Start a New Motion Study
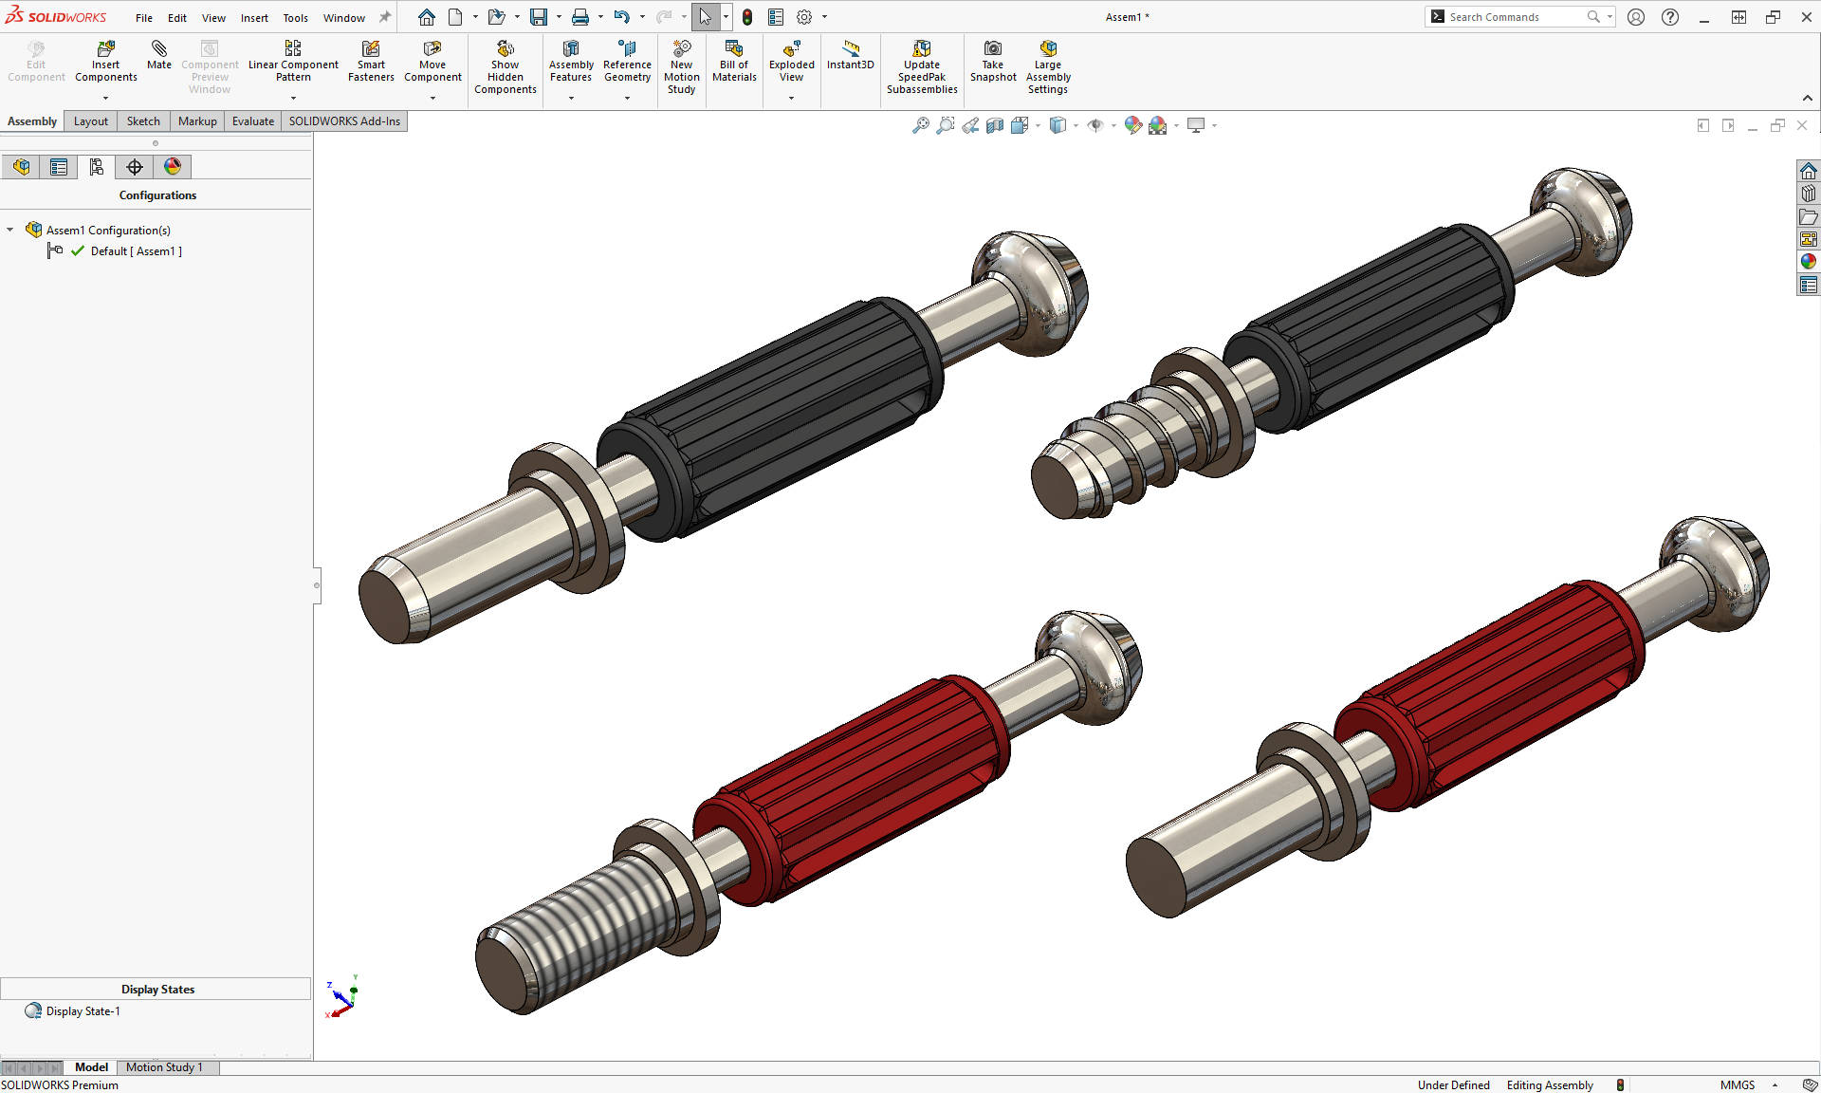Viewport: 1821px width, 1093px height. 681,65
